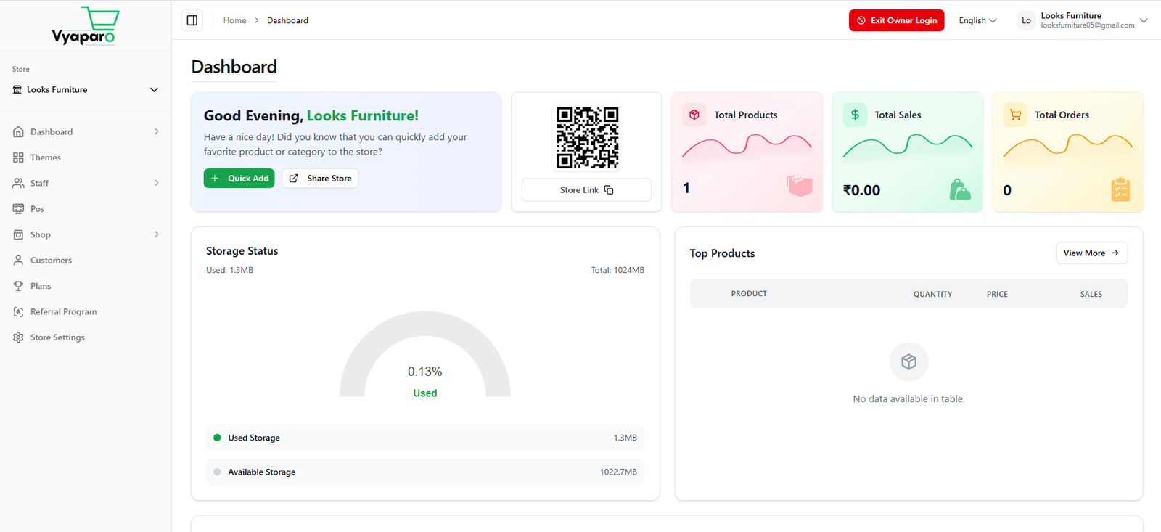
Task: Open the Pos sidebar item
Action: click(37, 209)
